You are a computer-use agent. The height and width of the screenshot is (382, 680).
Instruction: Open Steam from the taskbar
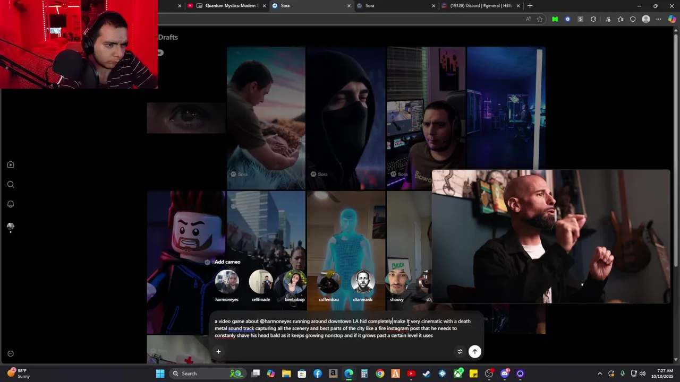(427, 374)
